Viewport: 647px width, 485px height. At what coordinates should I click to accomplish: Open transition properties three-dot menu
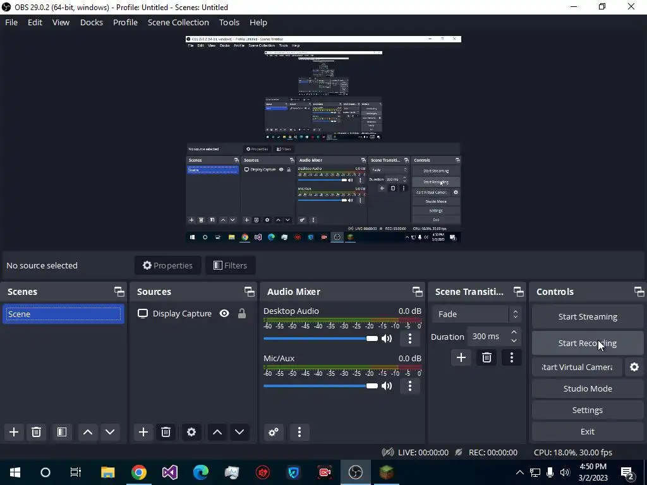512,357
